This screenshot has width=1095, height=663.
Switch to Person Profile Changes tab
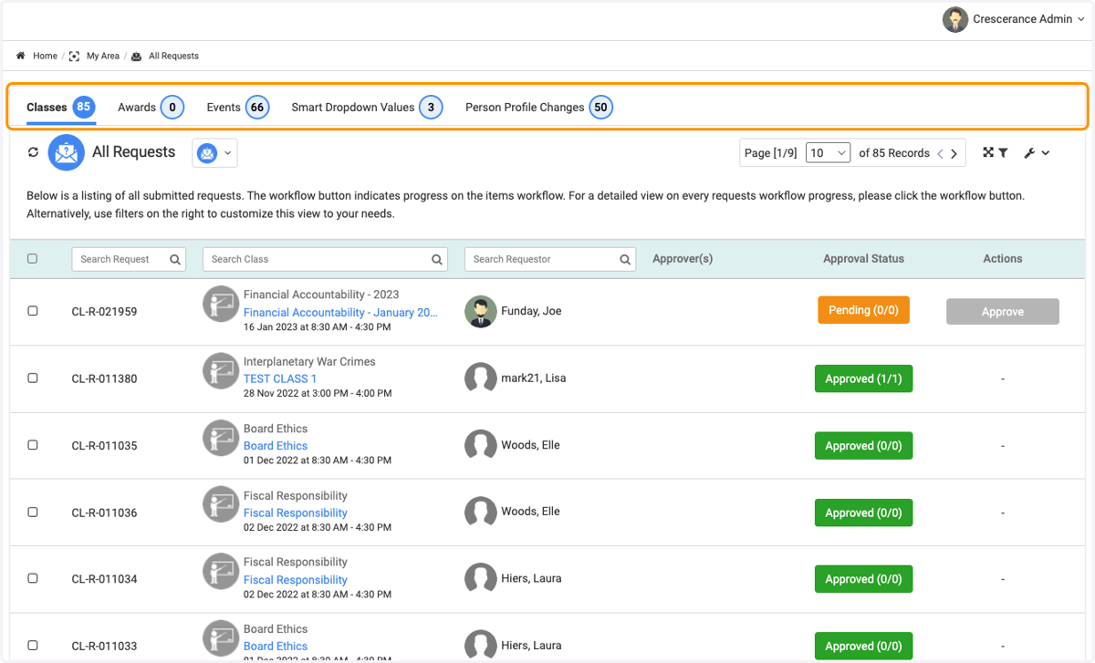pos(538,108)
